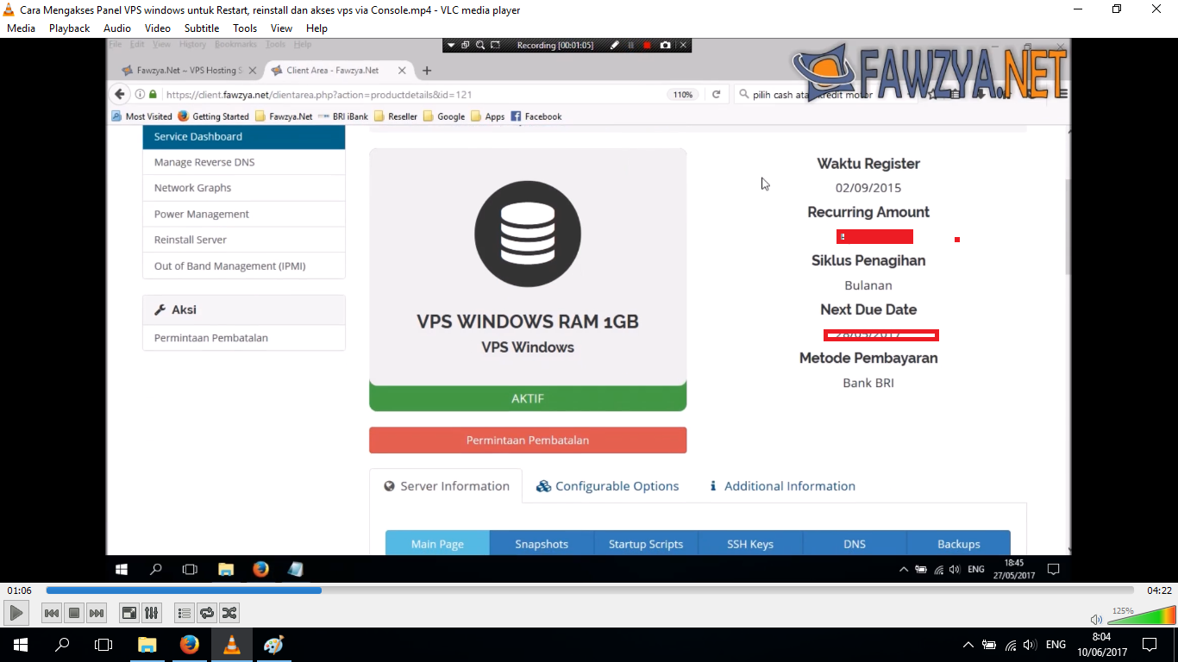Expand the Subtitle menu
The image size is (1178, 662).
[x=201, y=28]
